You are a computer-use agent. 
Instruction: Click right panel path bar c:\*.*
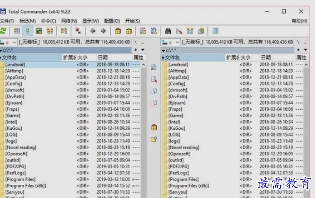(x=228, y=50)
